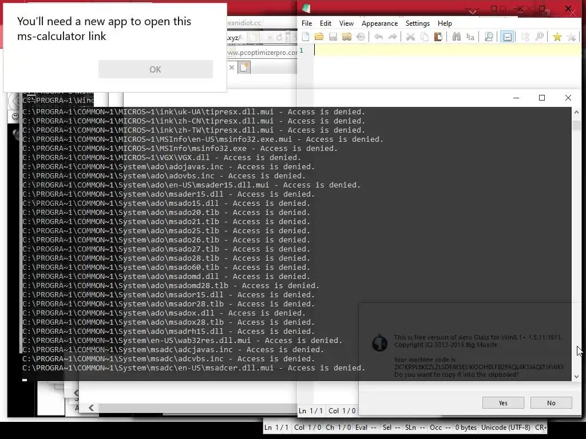
Task: Click the globe icon in Aero Glass dialog
Action: coord(380,343)
